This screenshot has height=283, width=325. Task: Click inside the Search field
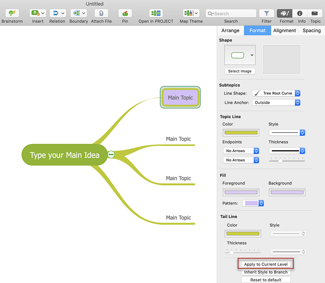point(231,13)
